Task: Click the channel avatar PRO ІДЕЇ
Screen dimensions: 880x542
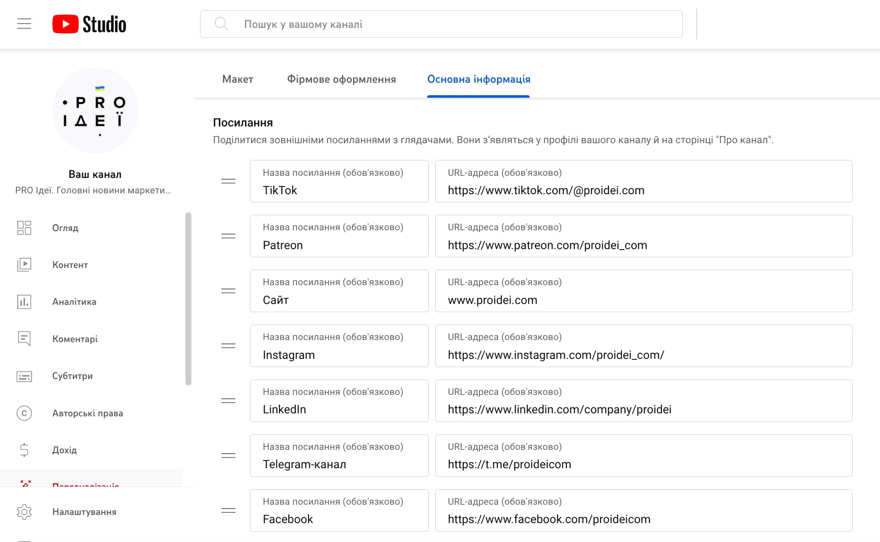Action: pyautogui.click(x=95, y=110)
